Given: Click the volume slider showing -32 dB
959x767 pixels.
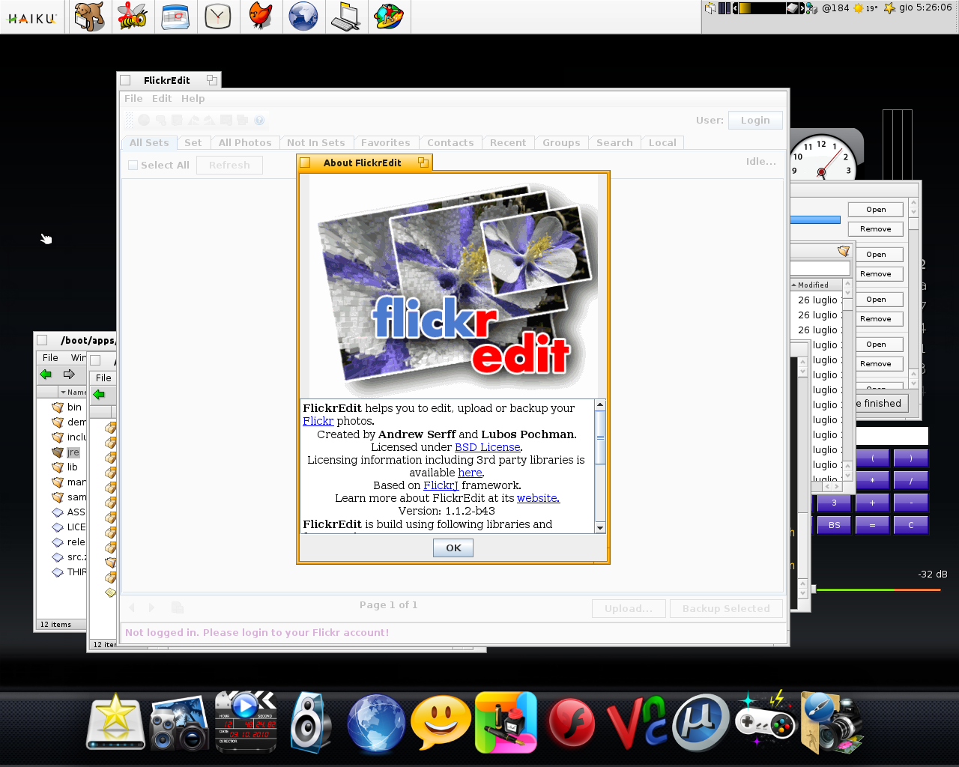Looking at the screenshot, I should pos(878,590).
